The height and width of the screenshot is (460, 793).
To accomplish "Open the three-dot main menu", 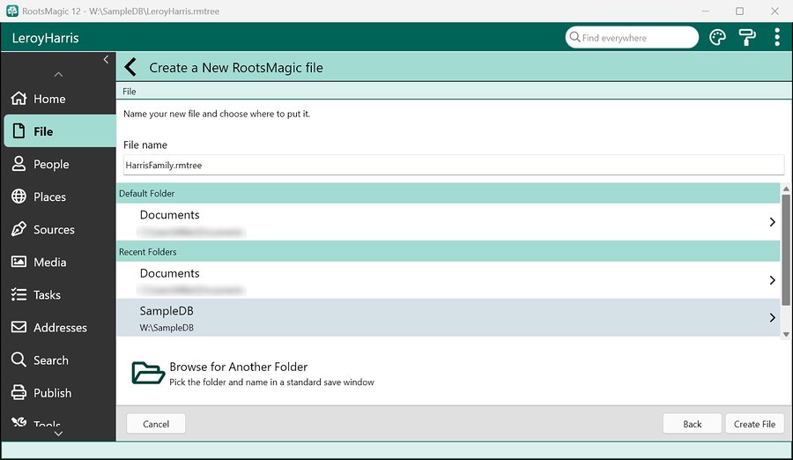I will (777, 37).
